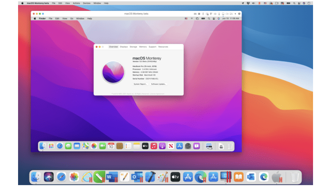Open Feedback Assistant in the VM dock
The height and width of the screenshot is (186, 332).
[x=196, y=146]
